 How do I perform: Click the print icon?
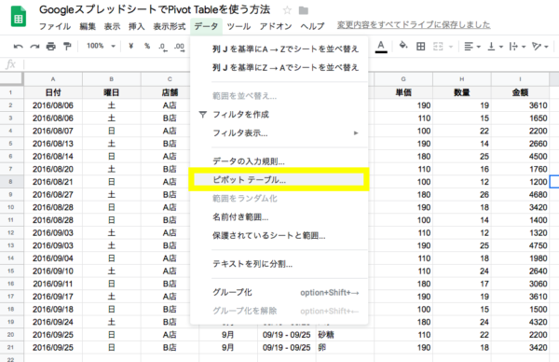51,47
